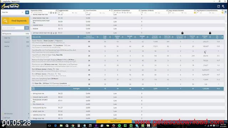Click the Rank Checker tab at the bottom

[x=114, y=121]
